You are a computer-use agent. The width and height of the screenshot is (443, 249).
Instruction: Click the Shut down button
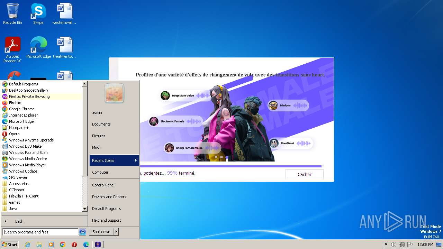[101, 232]
